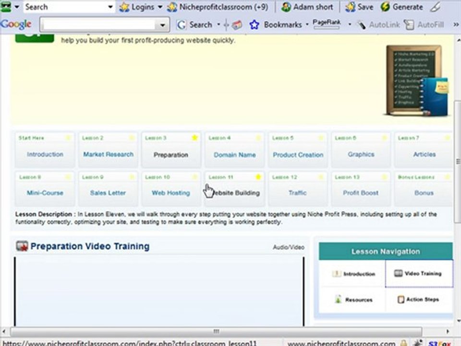Open Lesson 10 Web Hosting
The width and height of the screenshot is (461, 346).
pyautogui.click(x=171, y=189)
